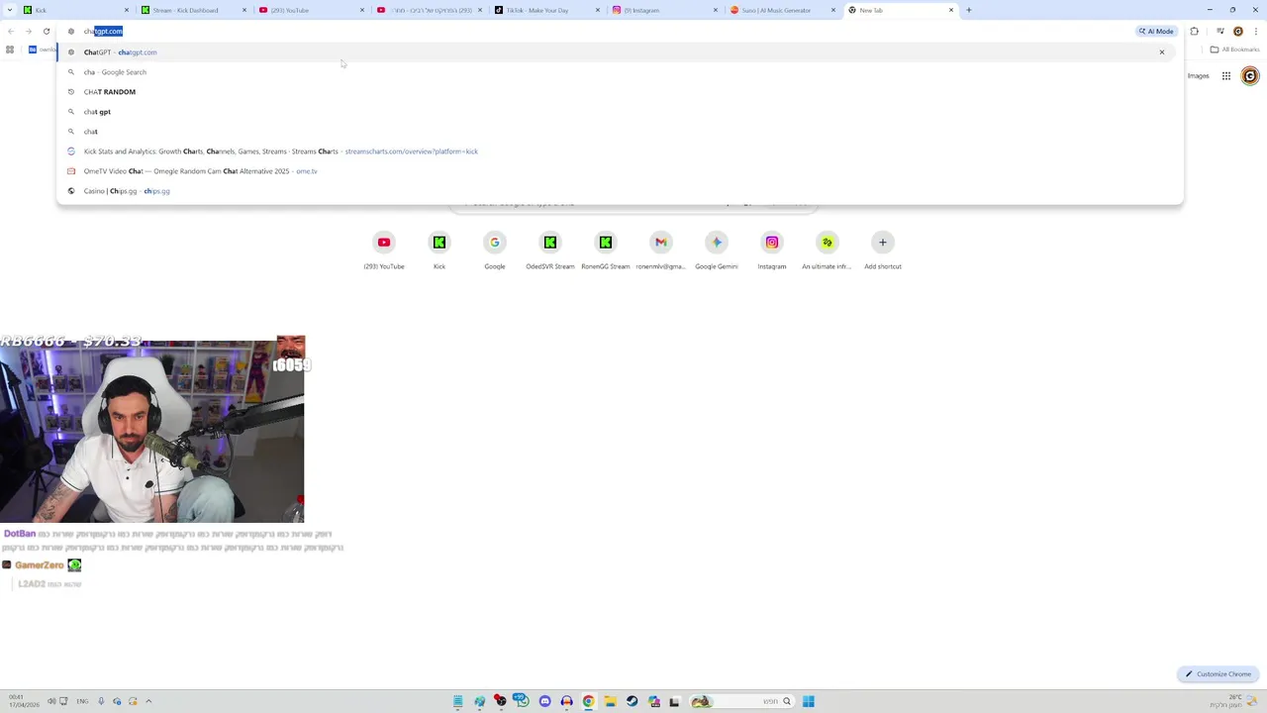
Task: Open the Google account avatar
Action: tap(1250, 75)
